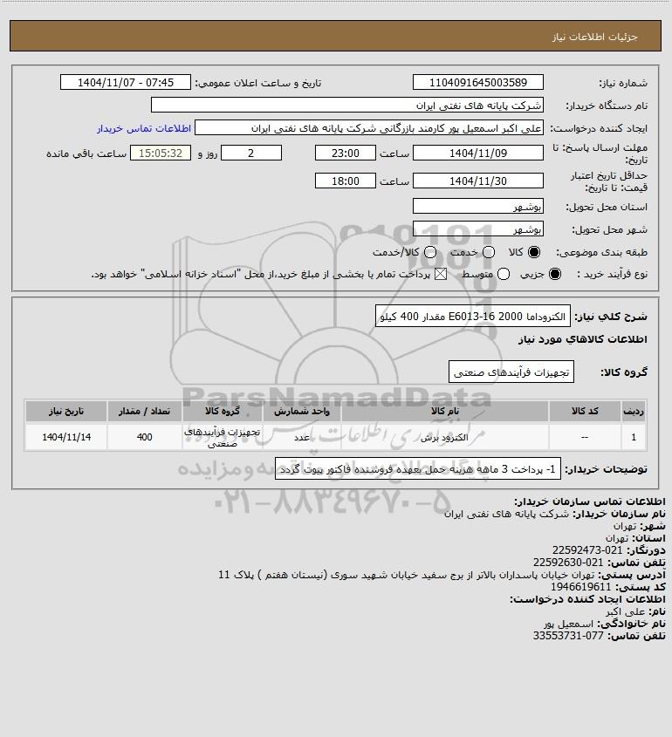Click the announcement date field 1404/11/07 - 07:45
Image resolution: width=672 pixels, height=737 pixels.
(x=126, y=82)
